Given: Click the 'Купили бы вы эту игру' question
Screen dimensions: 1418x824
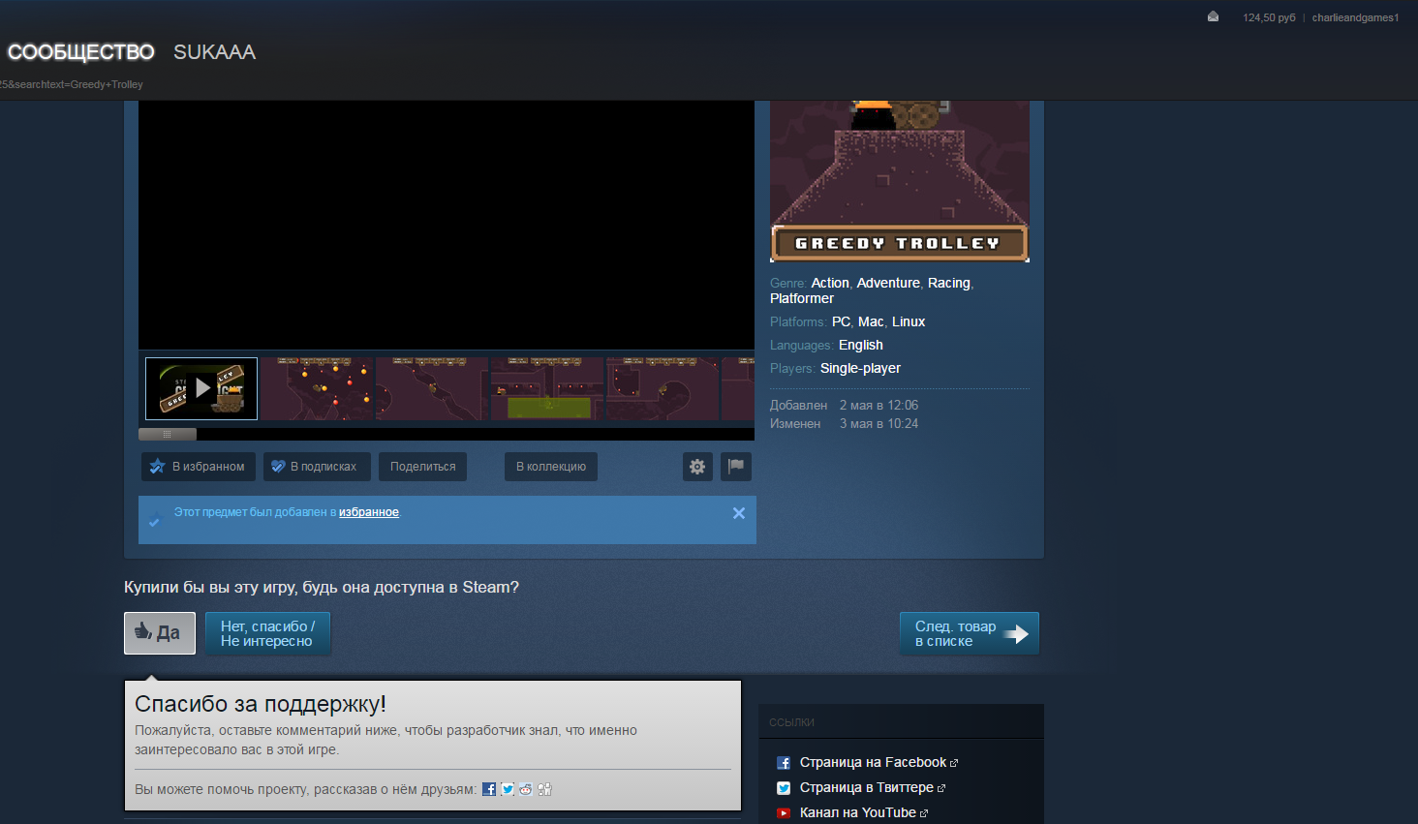Looking at the screenshot, I should point(322,587).
